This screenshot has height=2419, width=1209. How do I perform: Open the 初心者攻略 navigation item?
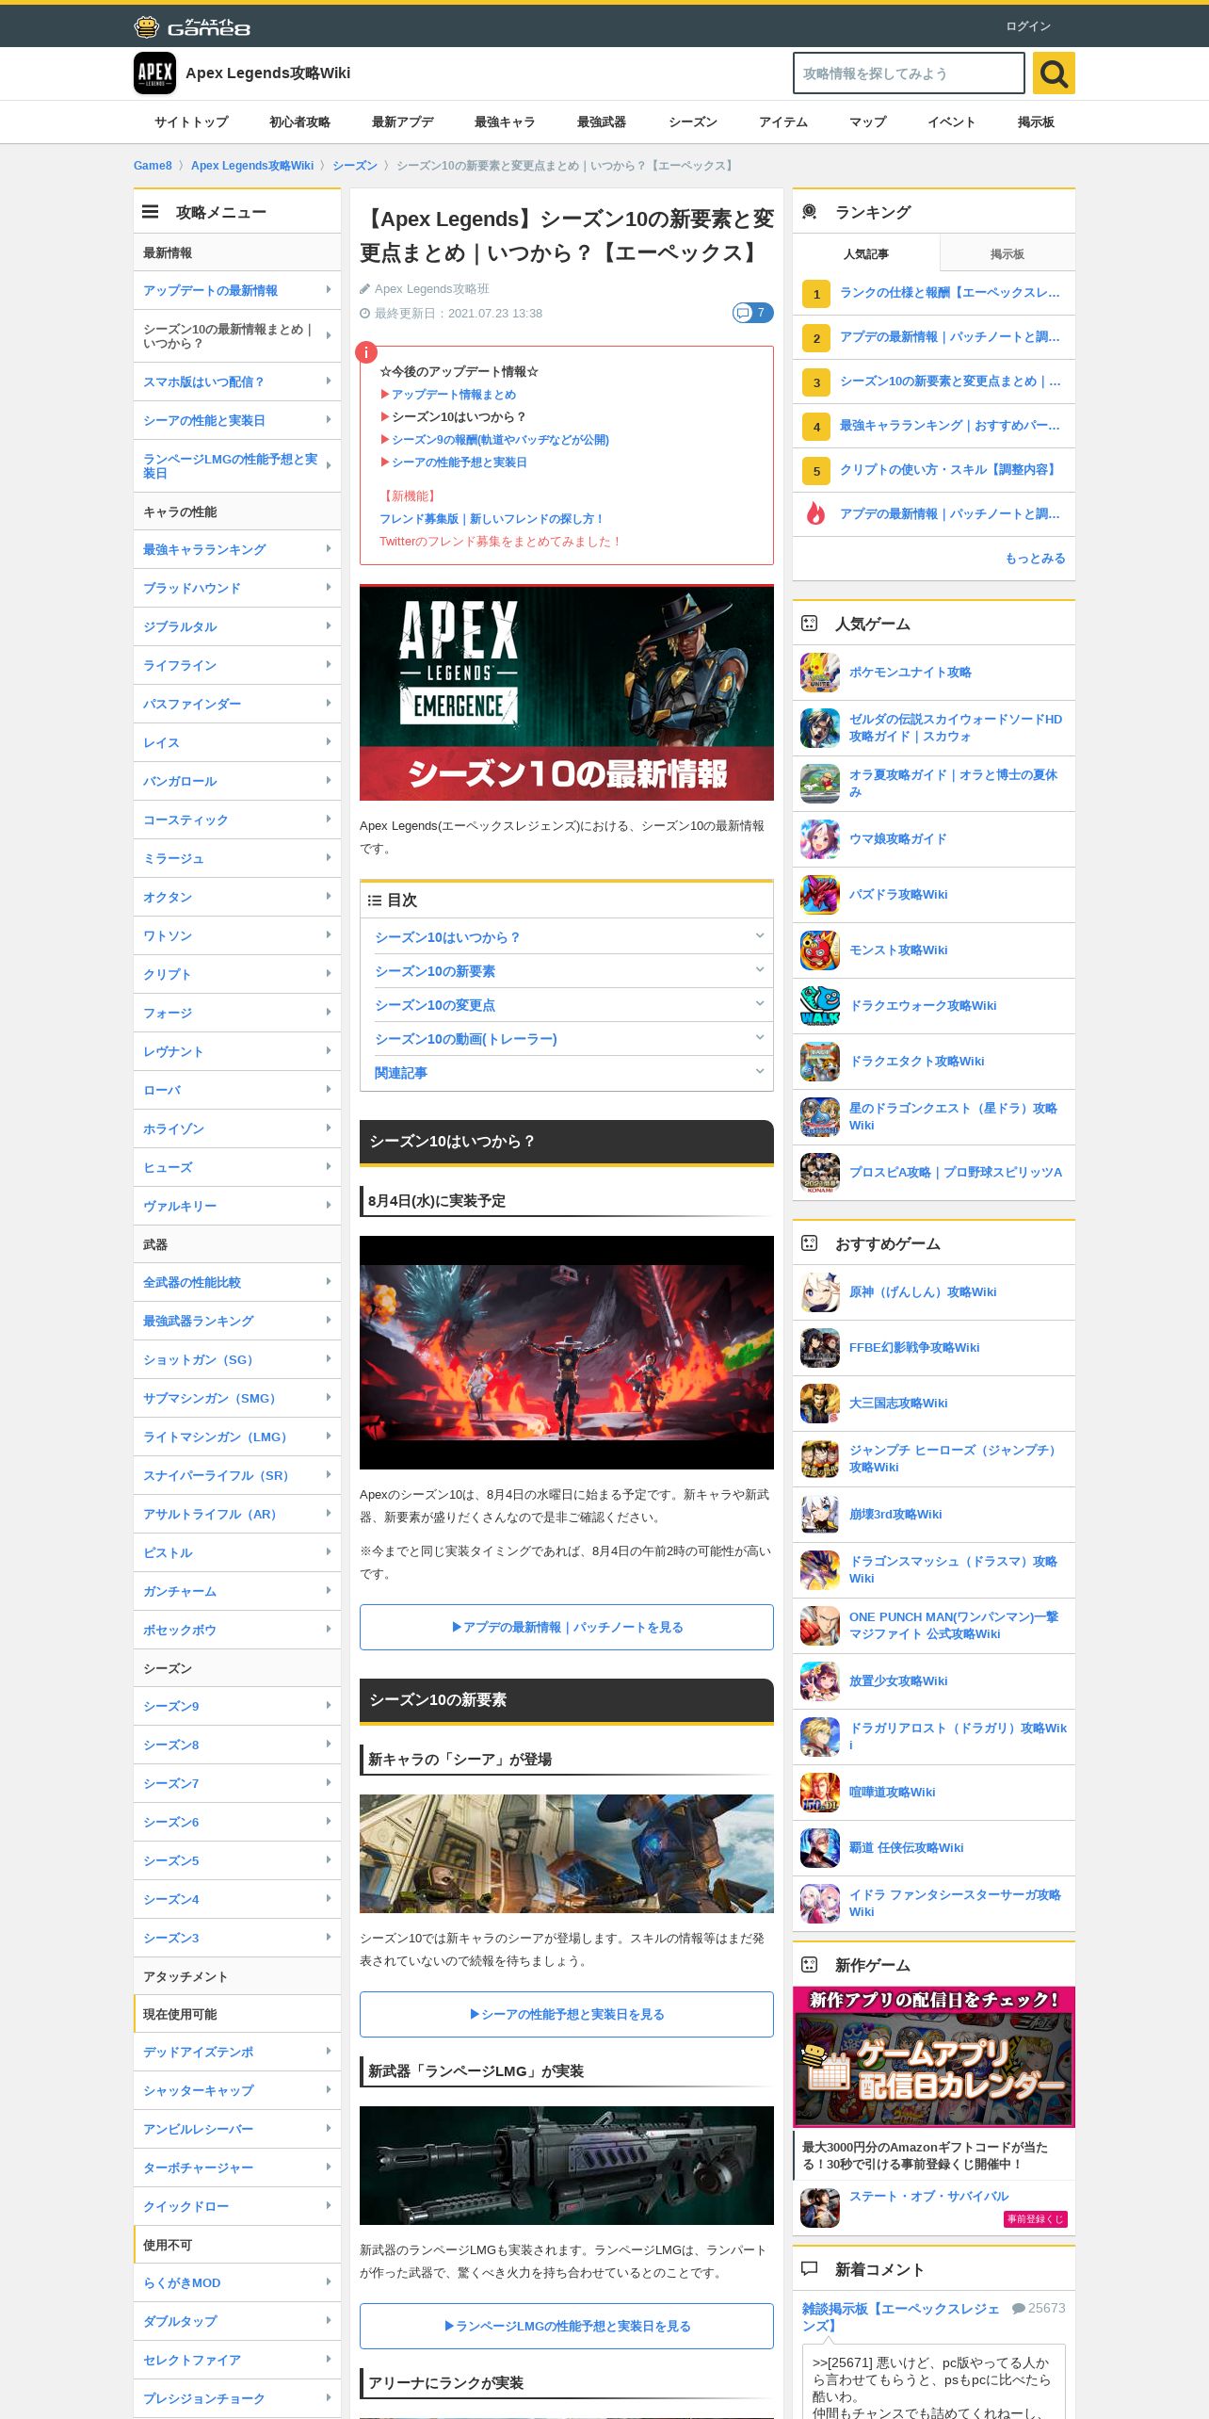coord(299,122)
